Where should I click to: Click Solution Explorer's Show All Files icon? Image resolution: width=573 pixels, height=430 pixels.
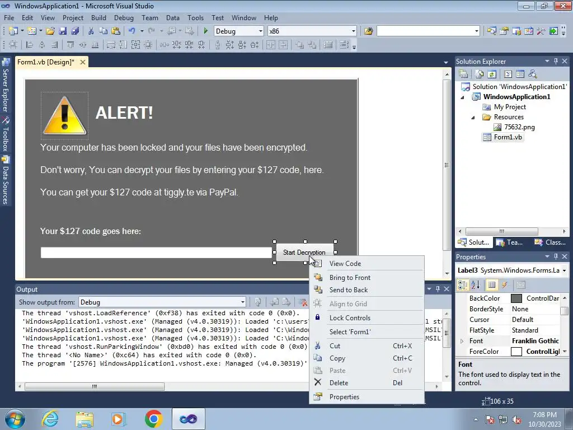point(480,74)
